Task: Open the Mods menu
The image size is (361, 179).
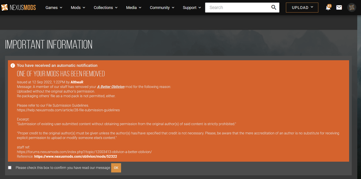Action: click(x=78, y=8)
